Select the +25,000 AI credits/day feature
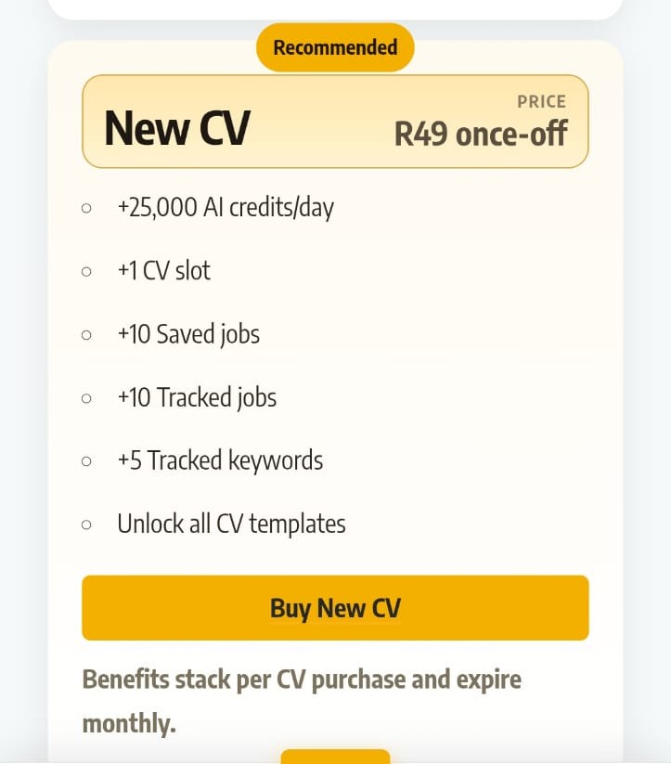Screen dimensions: 671x764 click(x=226, y=207)
